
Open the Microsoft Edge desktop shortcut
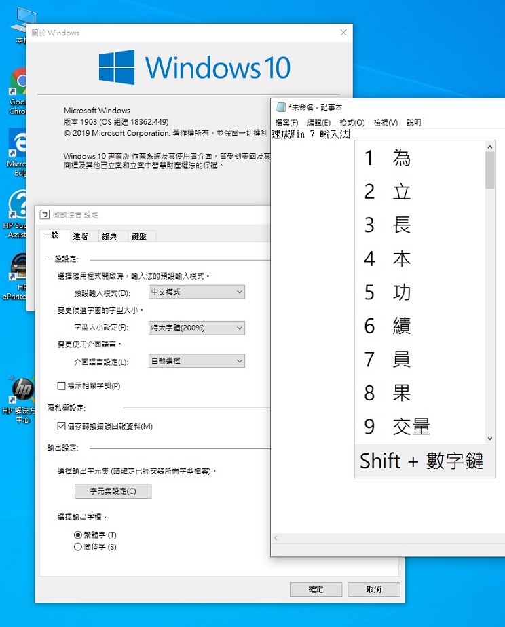point(17,153)
